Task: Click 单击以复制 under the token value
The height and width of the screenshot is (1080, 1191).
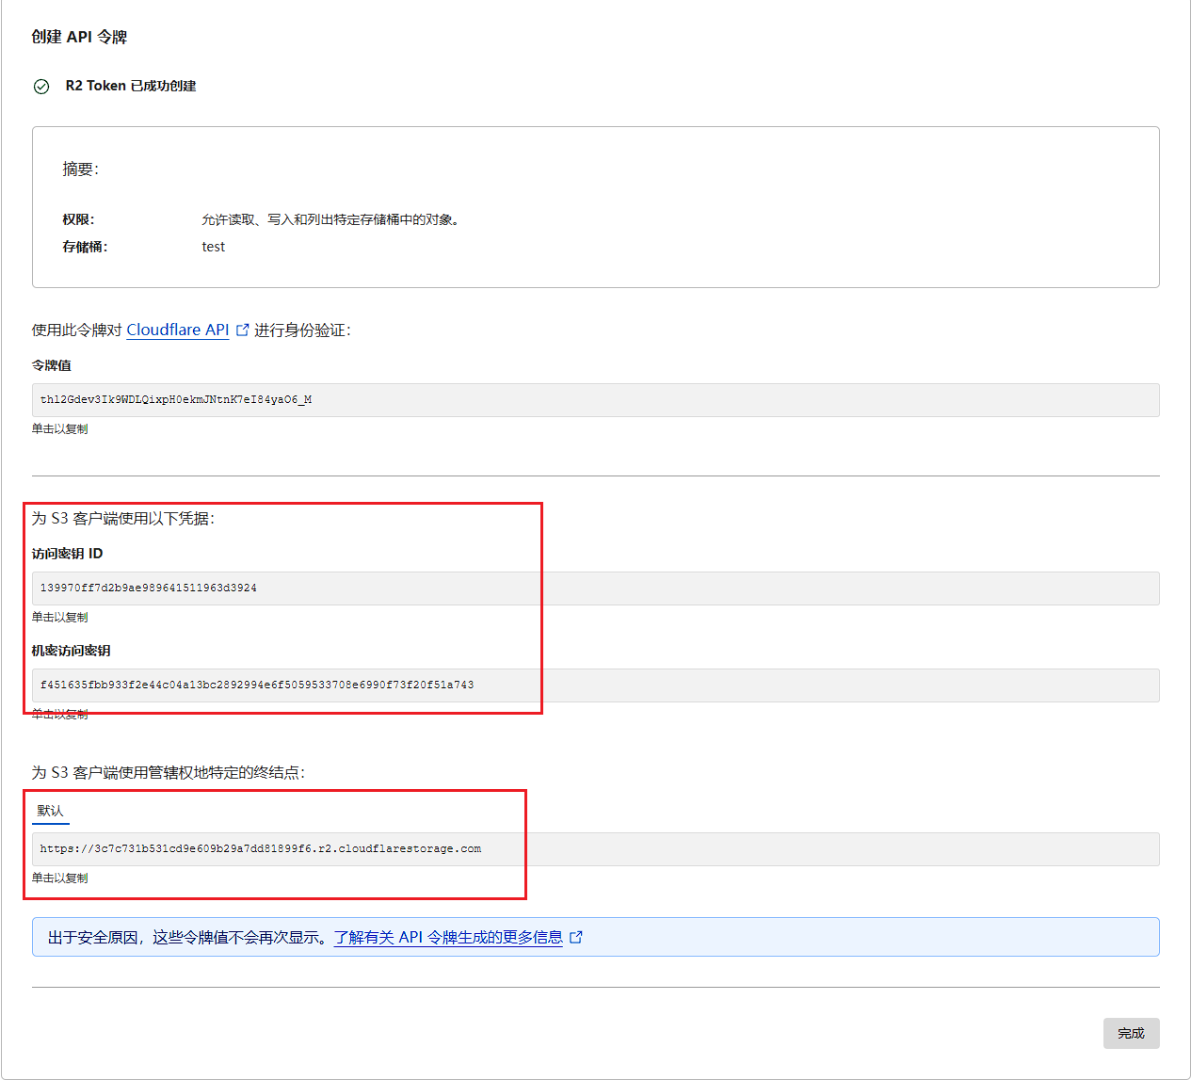Action: pos(60,429)
